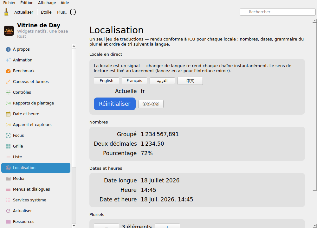Click Étoile in the toolbar

coord(46,12)
